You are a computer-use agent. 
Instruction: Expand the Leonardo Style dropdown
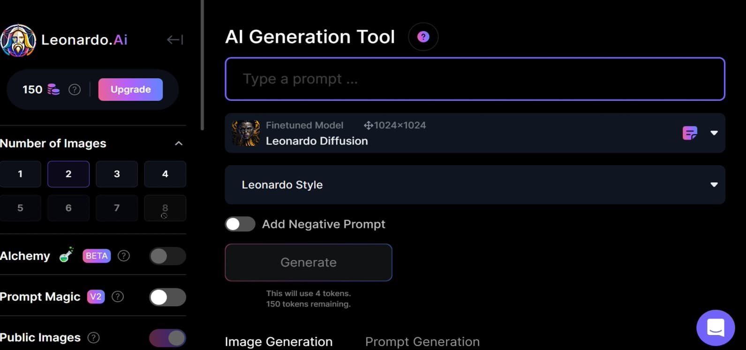point(475,185)
